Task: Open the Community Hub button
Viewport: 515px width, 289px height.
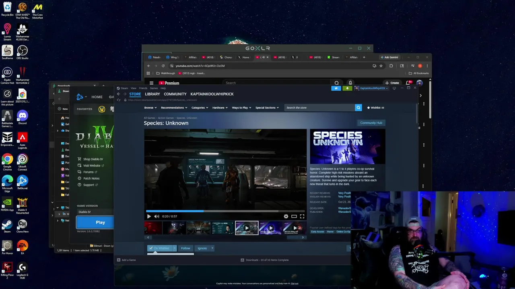Action: click(371, 123)
